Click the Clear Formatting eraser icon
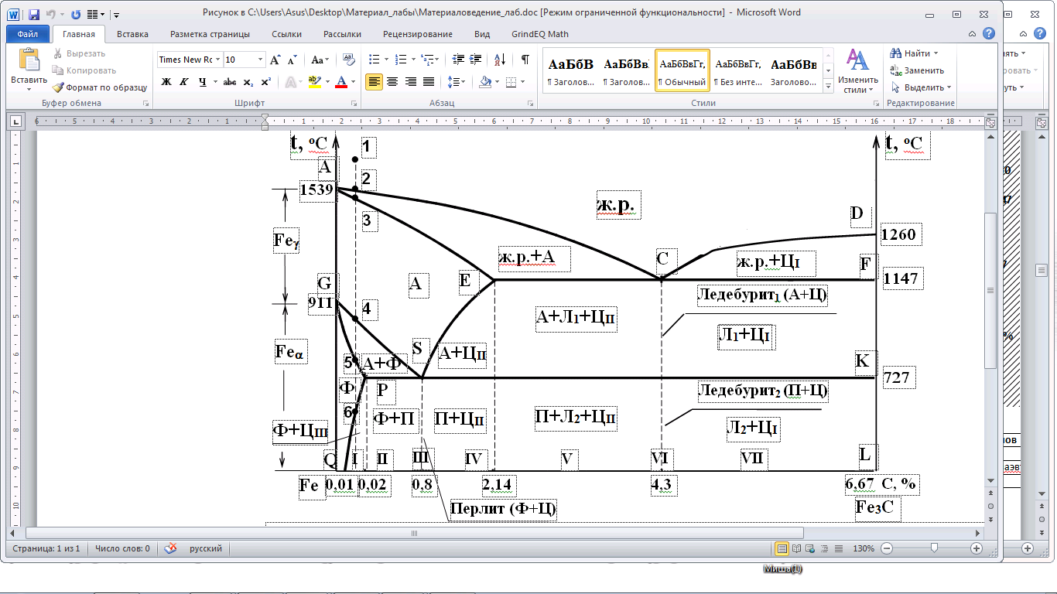The width and height of the screenshot is (1057, 594). 348,60
